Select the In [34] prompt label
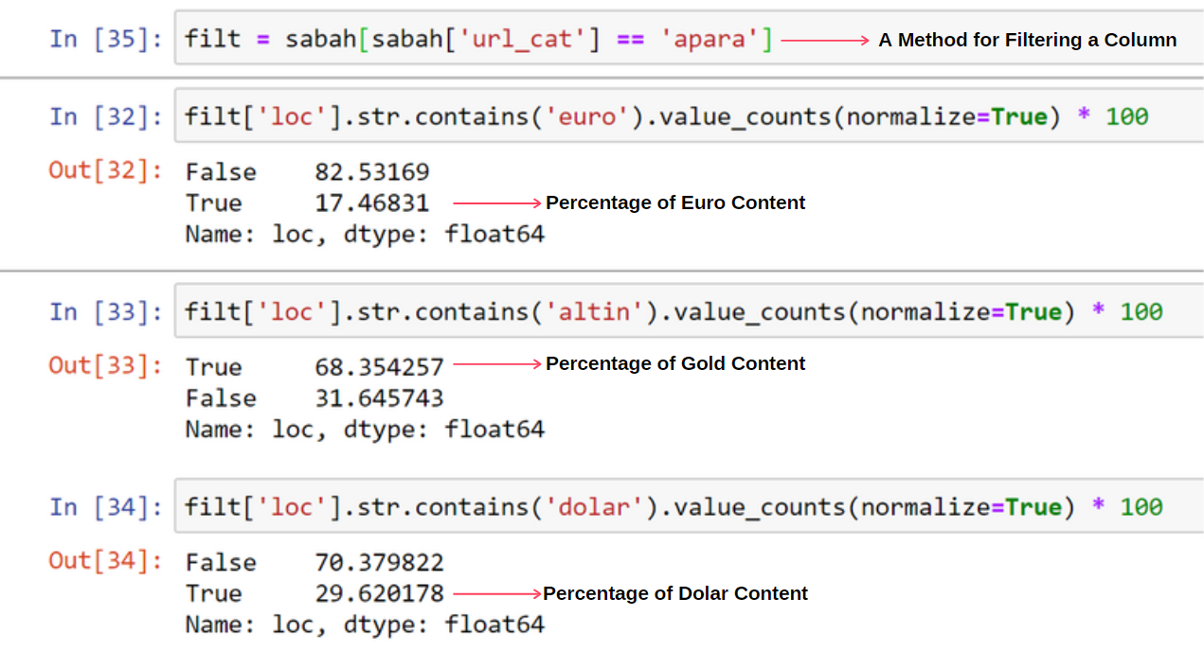This screenshot has height=651, width=1204. (x=105, y=507)
